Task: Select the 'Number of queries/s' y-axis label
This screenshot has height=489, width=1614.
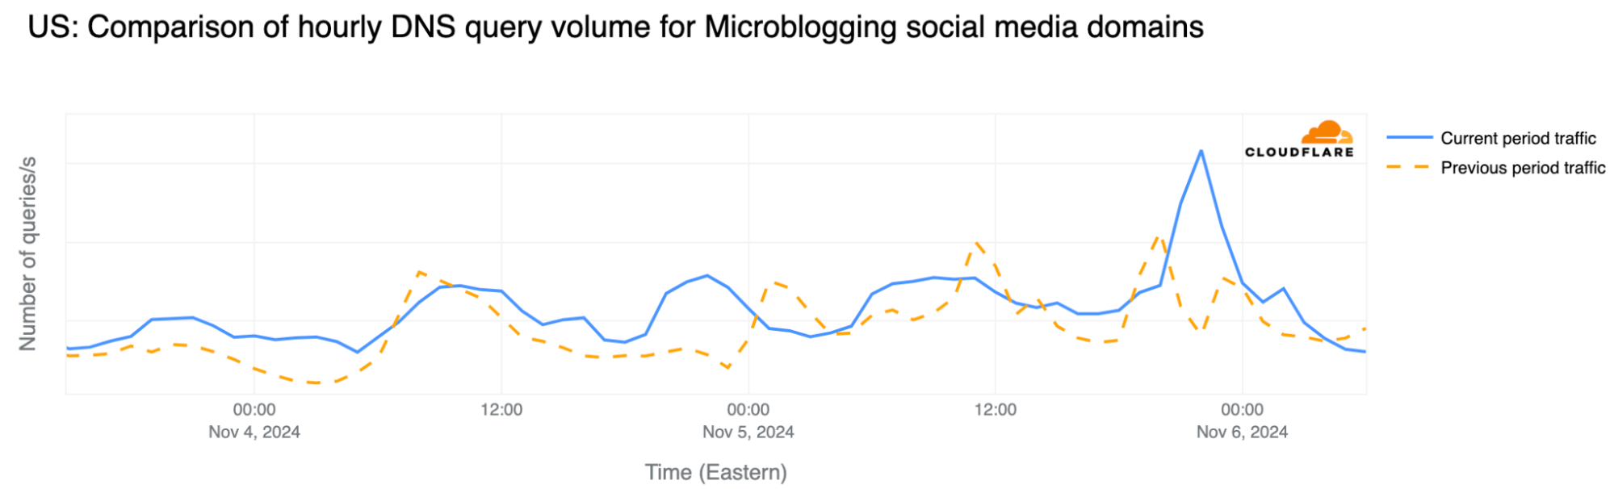Action: 28,253
